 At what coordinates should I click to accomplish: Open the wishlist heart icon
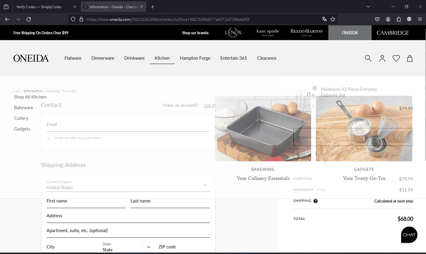coord(396,58)
